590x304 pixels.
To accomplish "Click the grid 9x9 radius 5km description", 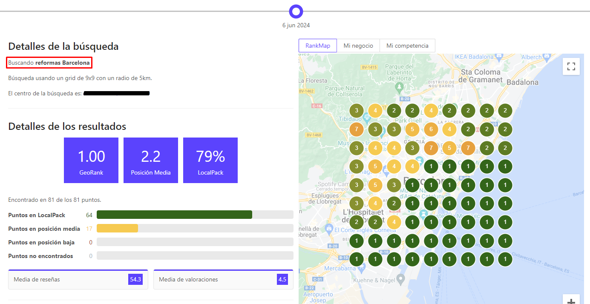I will coord(80,78).
